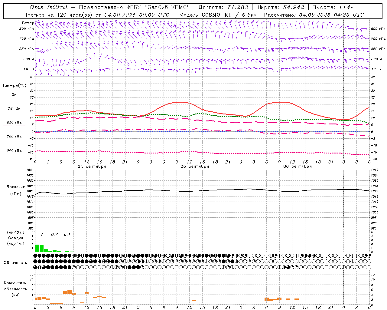
Task: Click the latitude value "Широта: 54.942"
Action: [x=280, y=7]
